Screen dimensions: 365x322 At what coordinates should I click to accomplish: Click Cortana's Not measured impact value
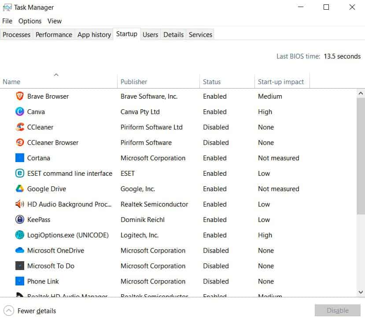278,158
